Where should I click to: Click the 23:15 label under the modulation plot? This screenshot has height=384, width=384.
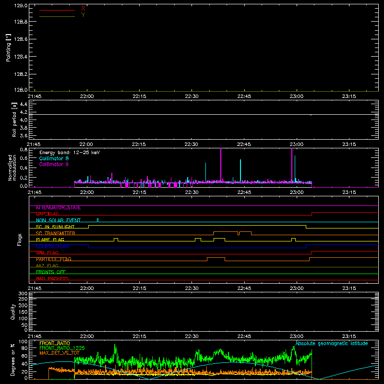(349, 192)
